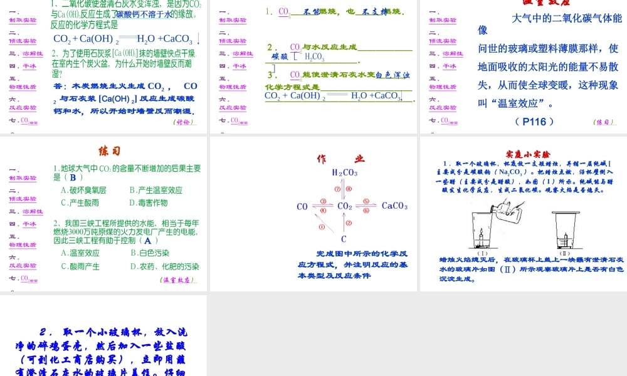Click CO2检验 link in first slide's sidebar
The image size is (627, 376).
tap(29, 121)
